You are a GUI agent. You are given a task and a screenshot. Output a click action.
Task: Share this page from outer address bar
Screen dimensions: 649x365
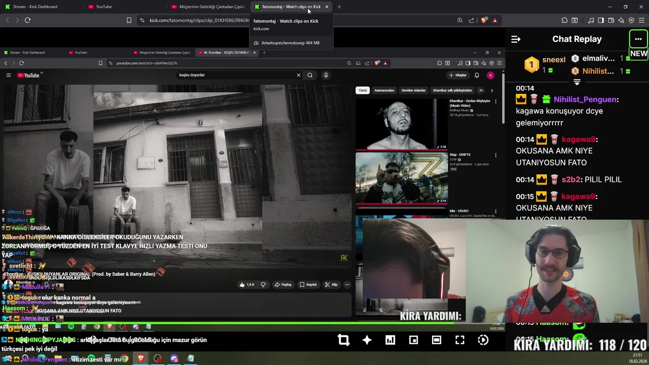click(x=472, y=20)
